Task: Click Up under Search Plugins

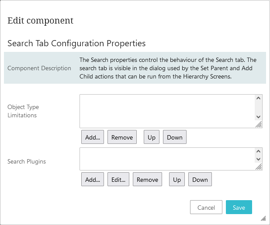Action: (177, 179)
